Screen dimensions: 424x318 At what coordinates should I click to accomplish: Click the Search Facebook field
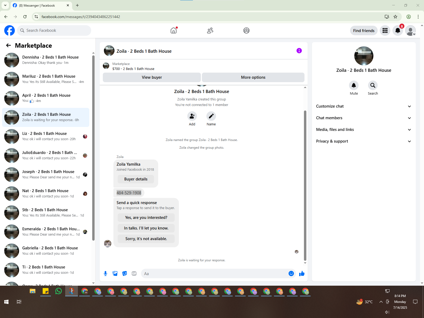[54, 30]
